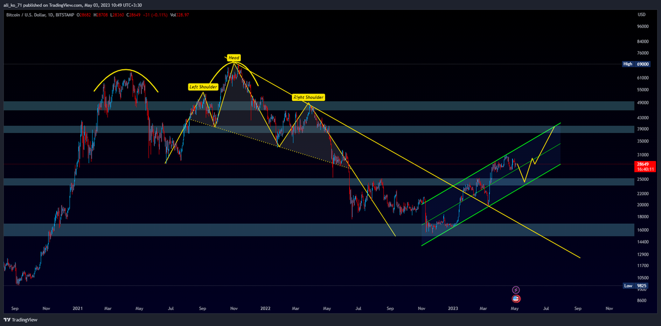
Task: Click the US flag economic event icon
Action: coord(516,299)
